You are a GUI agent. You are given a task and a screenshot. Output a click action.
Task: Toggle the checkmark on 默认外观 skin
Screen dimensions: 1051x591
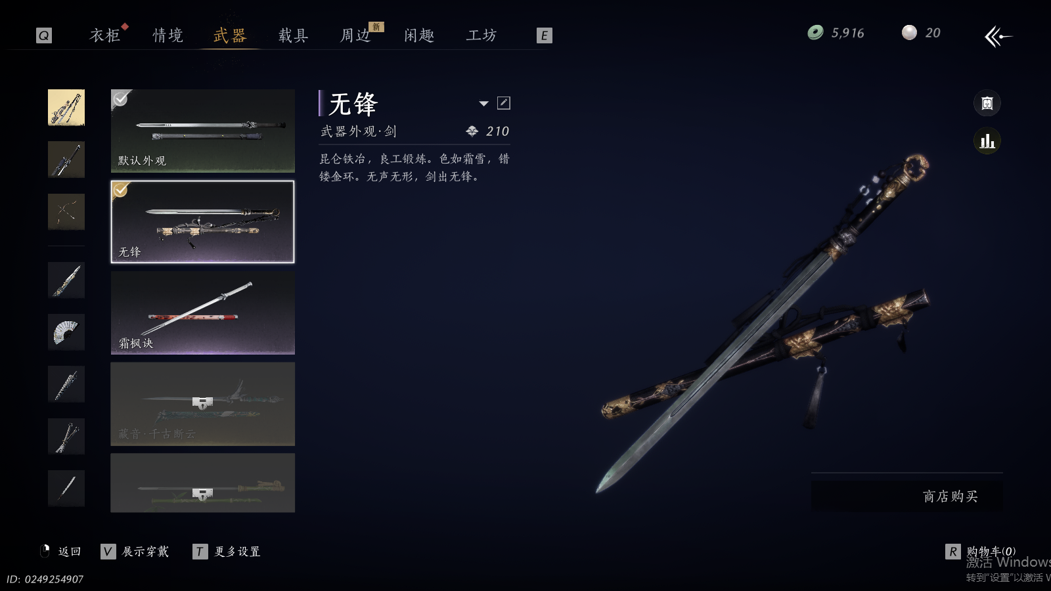click(x=121, y=99)
